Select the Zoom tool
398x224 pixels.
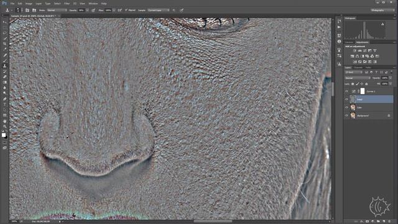point(4,126)
